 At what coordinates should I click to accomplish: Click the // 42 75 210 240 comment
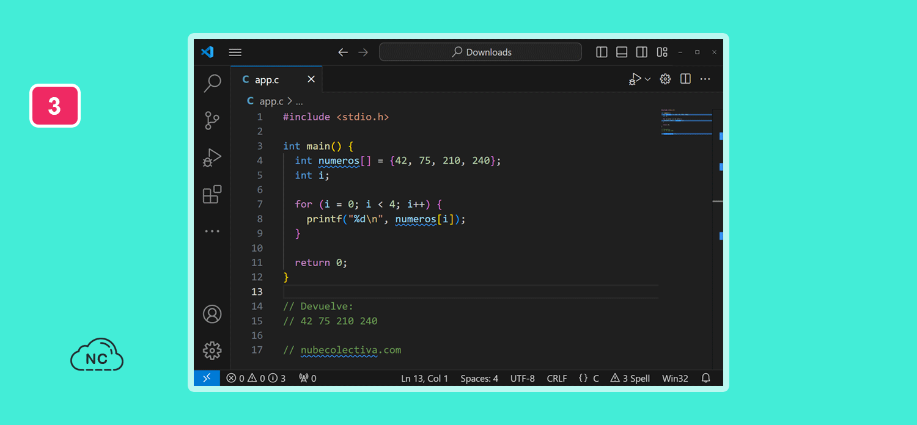[x=330, y=321]
